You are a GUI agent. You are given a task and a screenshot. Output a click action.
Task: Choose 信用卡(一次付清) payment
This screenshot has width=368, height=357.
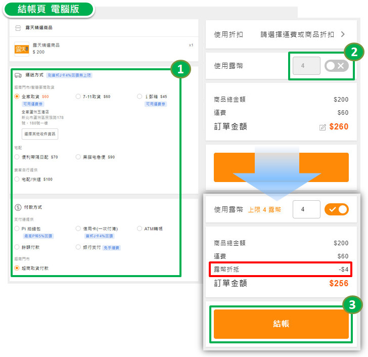(78, 229)
